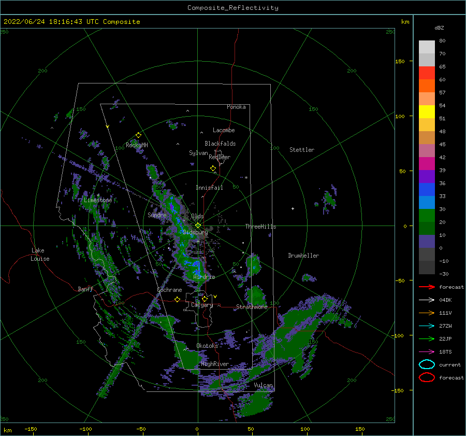Click the orange 111V arrow in legend

coord(427,313)
